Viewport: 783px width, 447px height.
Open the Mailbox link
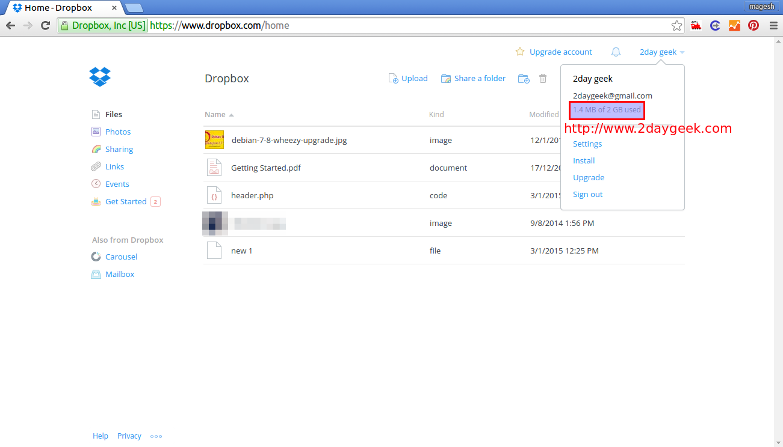120,274
